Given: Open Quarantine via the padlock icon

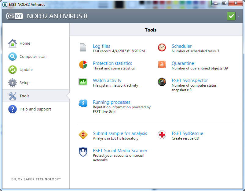Looking at the screenshot, I should 162,65.
